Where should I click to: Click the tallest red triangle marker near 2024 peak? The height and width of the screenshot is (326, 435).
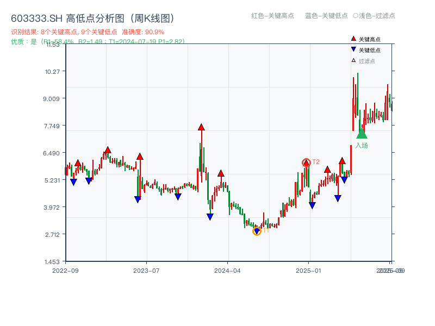tap(200, 128)
